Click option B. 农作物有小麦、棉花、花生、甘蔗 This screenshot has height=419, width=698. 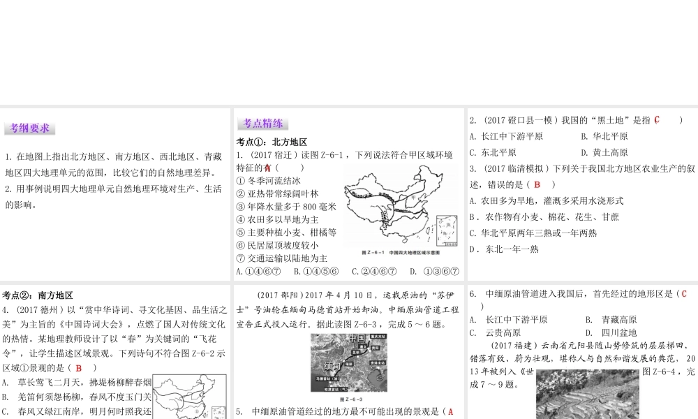544,217
